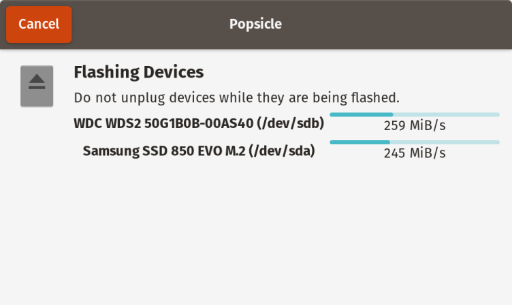Click the 245 MiB/s speed readout
The image size is (512, 305).
[x=415, y=153]
